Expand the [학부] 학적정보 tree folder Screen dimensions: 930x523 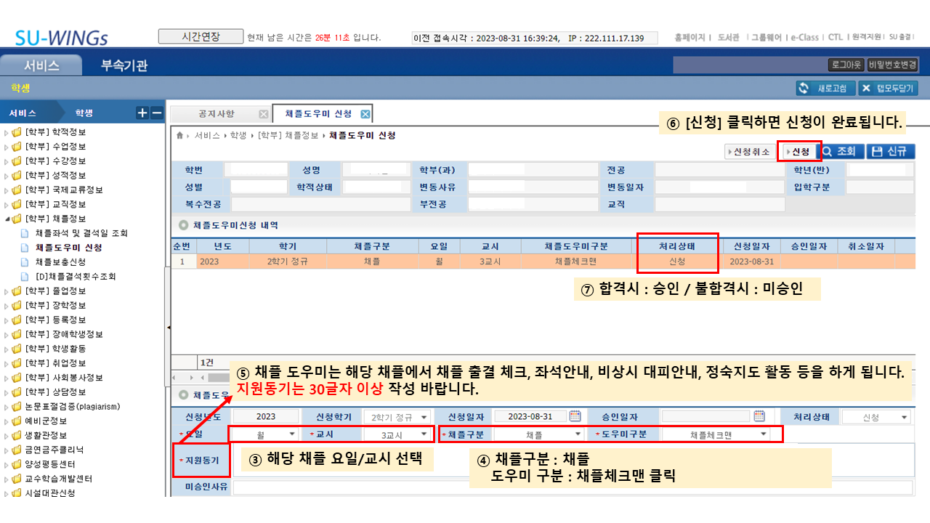coord(7,132)
